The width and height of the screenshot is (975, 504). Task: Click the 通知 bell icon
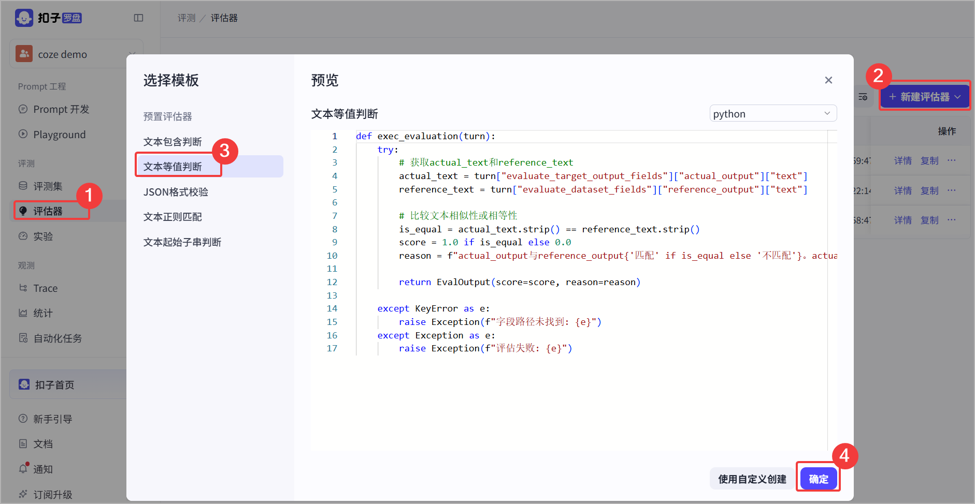[23, 468]
